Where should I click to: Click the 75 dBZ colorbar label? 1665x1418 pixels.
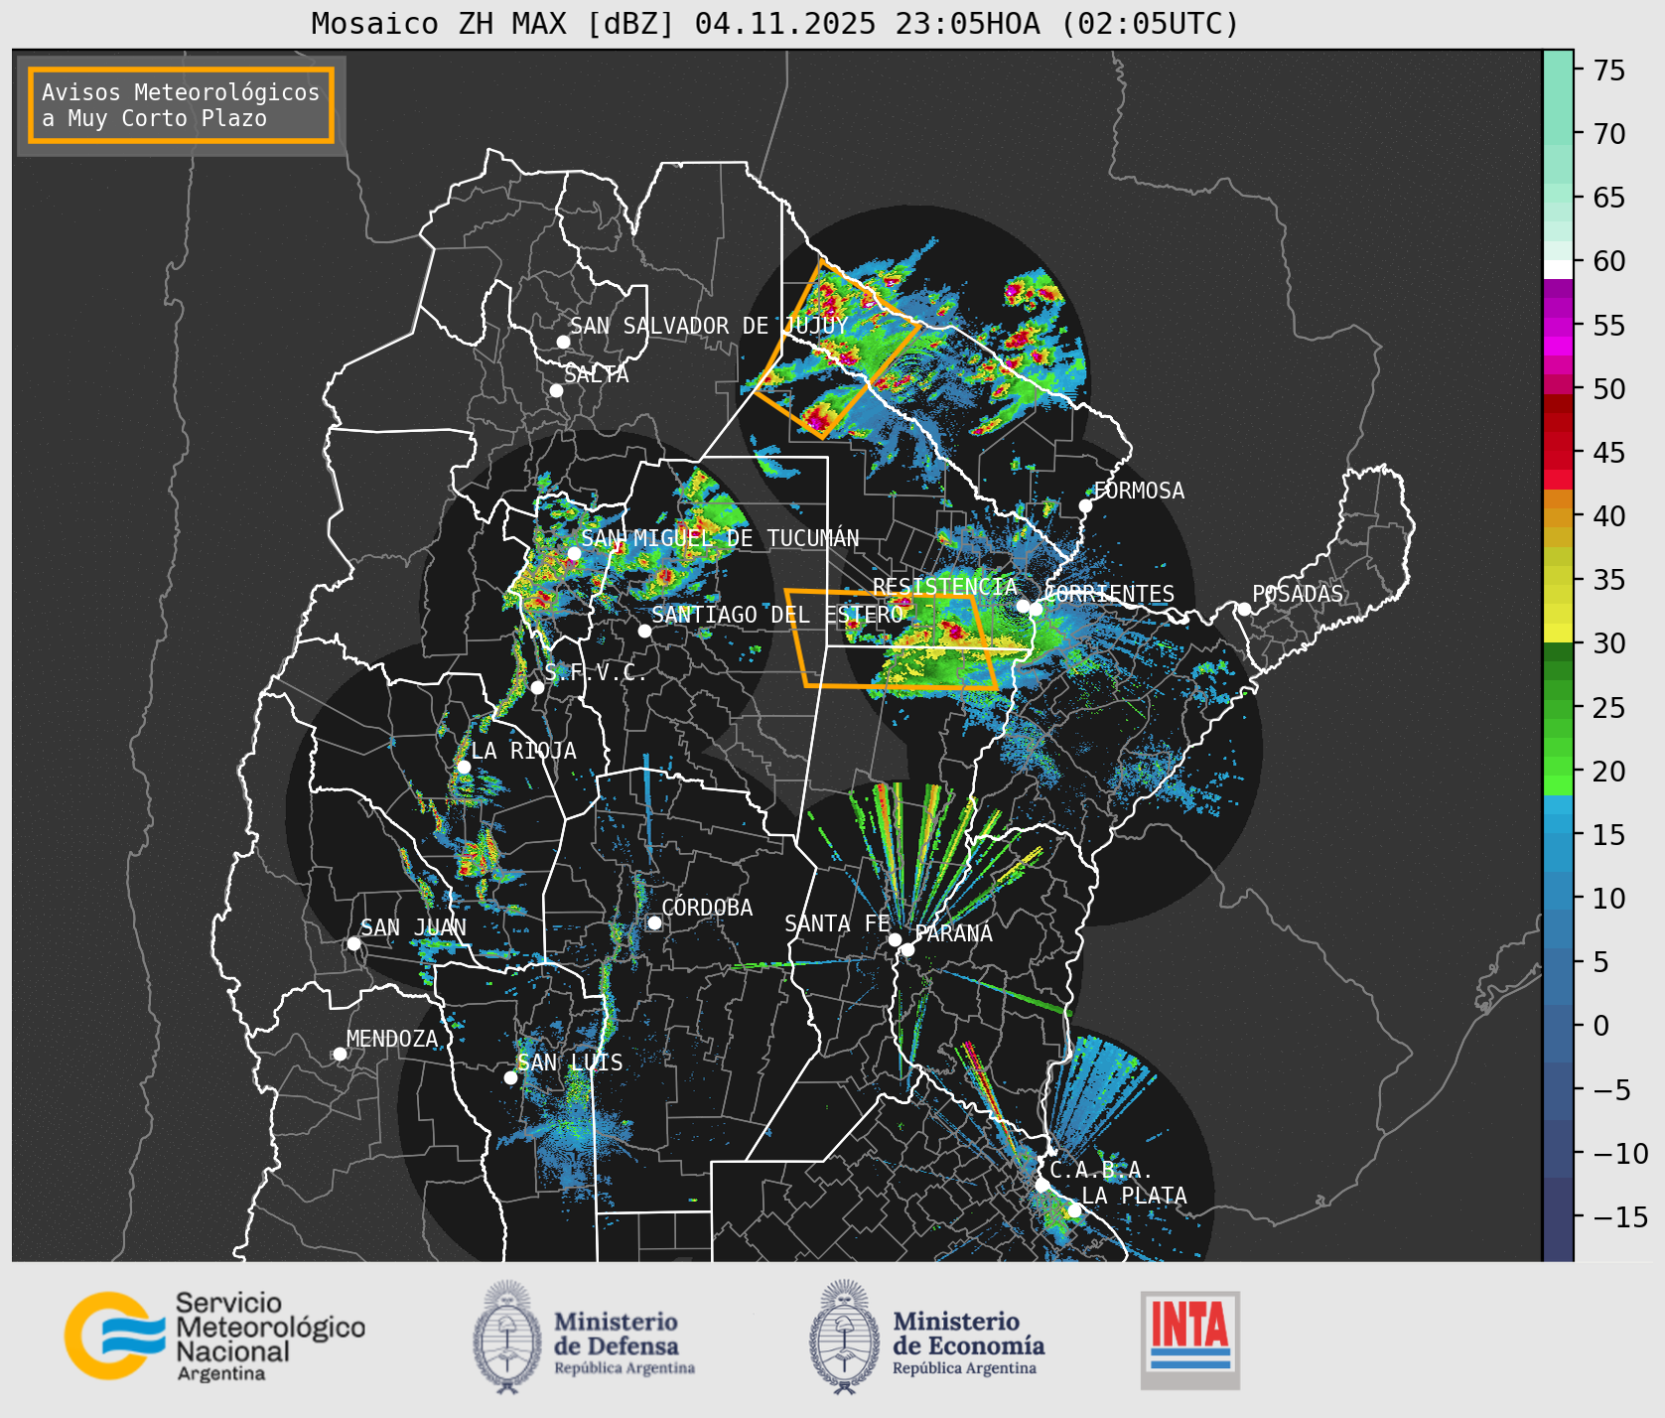tap(1608, 71)
